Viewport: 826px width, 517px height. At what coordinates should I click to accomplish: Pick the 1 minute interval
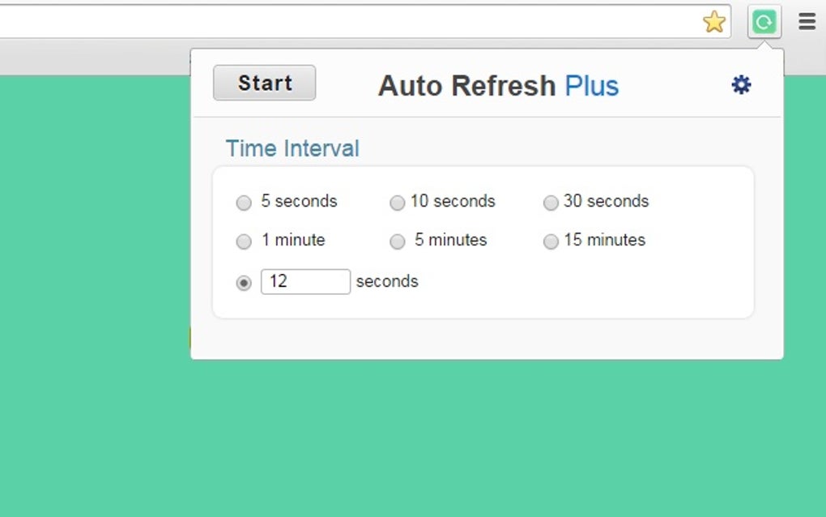click(x=244, y=241)
